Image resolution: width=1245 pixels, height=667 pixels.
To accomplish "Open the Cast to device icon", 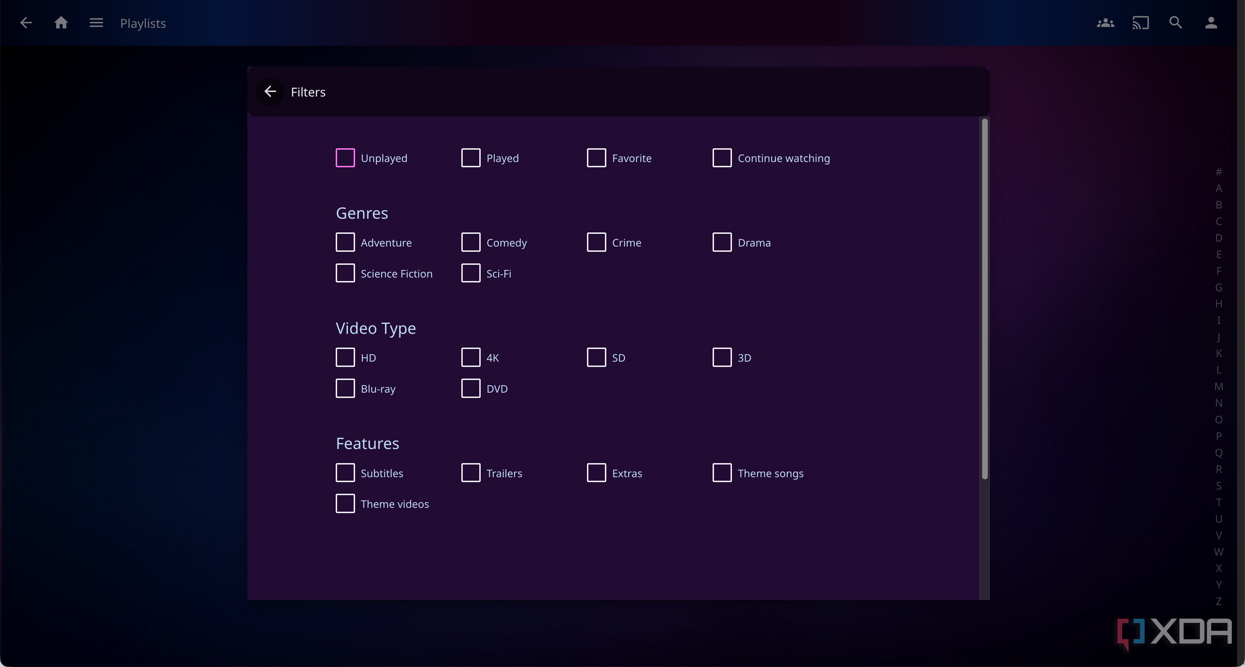I will tap(1140, 23).
